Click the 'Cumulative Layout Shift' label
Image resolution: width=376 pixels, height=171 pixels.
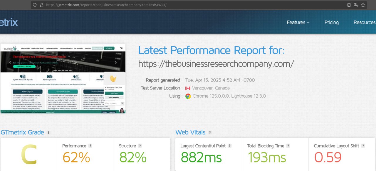(x=336, y=146)
